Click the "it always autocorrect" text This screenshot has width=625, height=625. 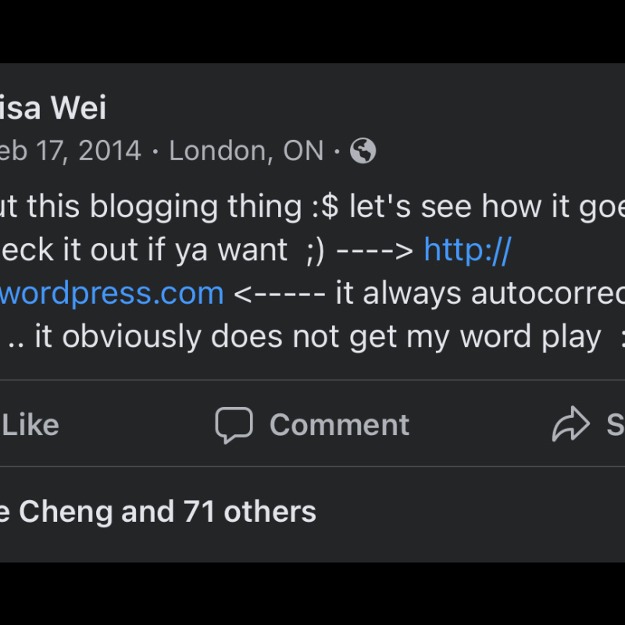(480, 294)
